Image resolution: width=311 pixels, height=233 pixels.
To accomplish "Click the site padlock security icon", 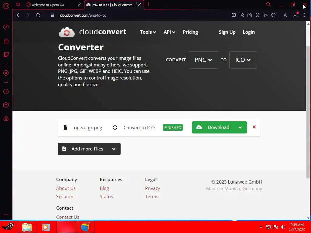I will click(x=52, y=15).
